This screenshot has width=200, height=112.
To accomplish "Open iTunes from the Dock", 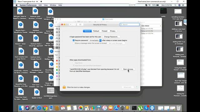I will point(105,108).
